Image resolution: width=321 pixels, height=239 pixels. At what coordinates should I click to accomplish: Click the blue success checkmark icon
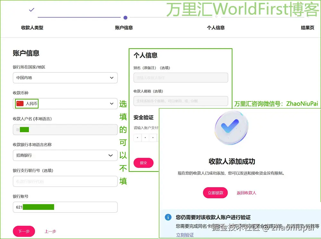pos(231,127)
